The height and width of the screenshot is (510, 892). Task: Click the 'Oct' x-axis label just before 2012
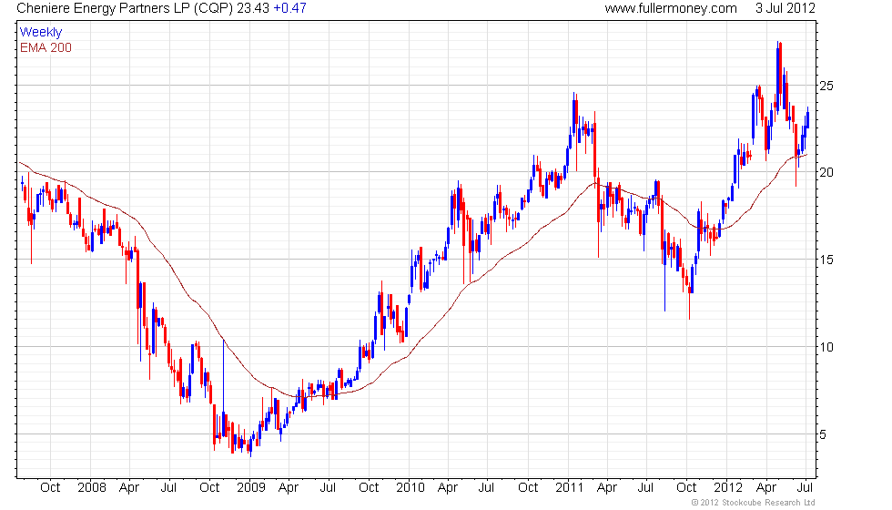point(686,488)
